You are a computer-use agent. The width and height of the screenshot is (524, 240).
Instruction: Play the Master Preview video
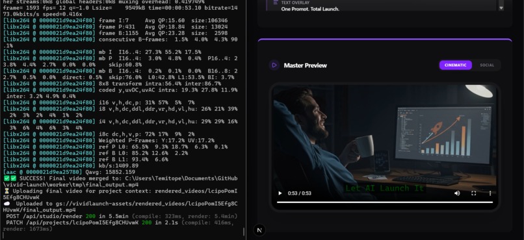click(280, 193)
